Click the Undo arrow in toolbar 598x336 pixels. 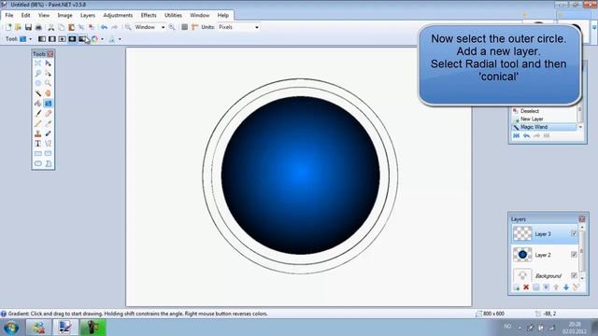click(x=104, y=27)
